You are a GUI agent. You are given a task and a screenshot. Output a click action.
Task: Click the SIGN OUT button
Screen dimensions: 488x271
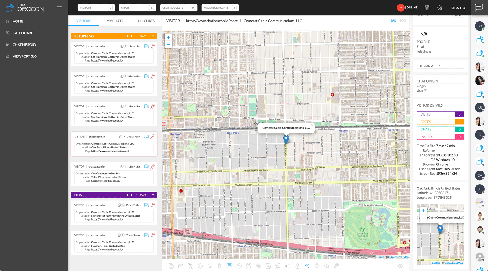(x=459, y=8)
